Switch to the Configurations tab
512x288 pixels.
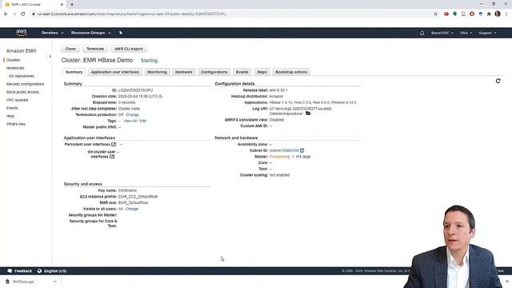[x=214, y=72]
